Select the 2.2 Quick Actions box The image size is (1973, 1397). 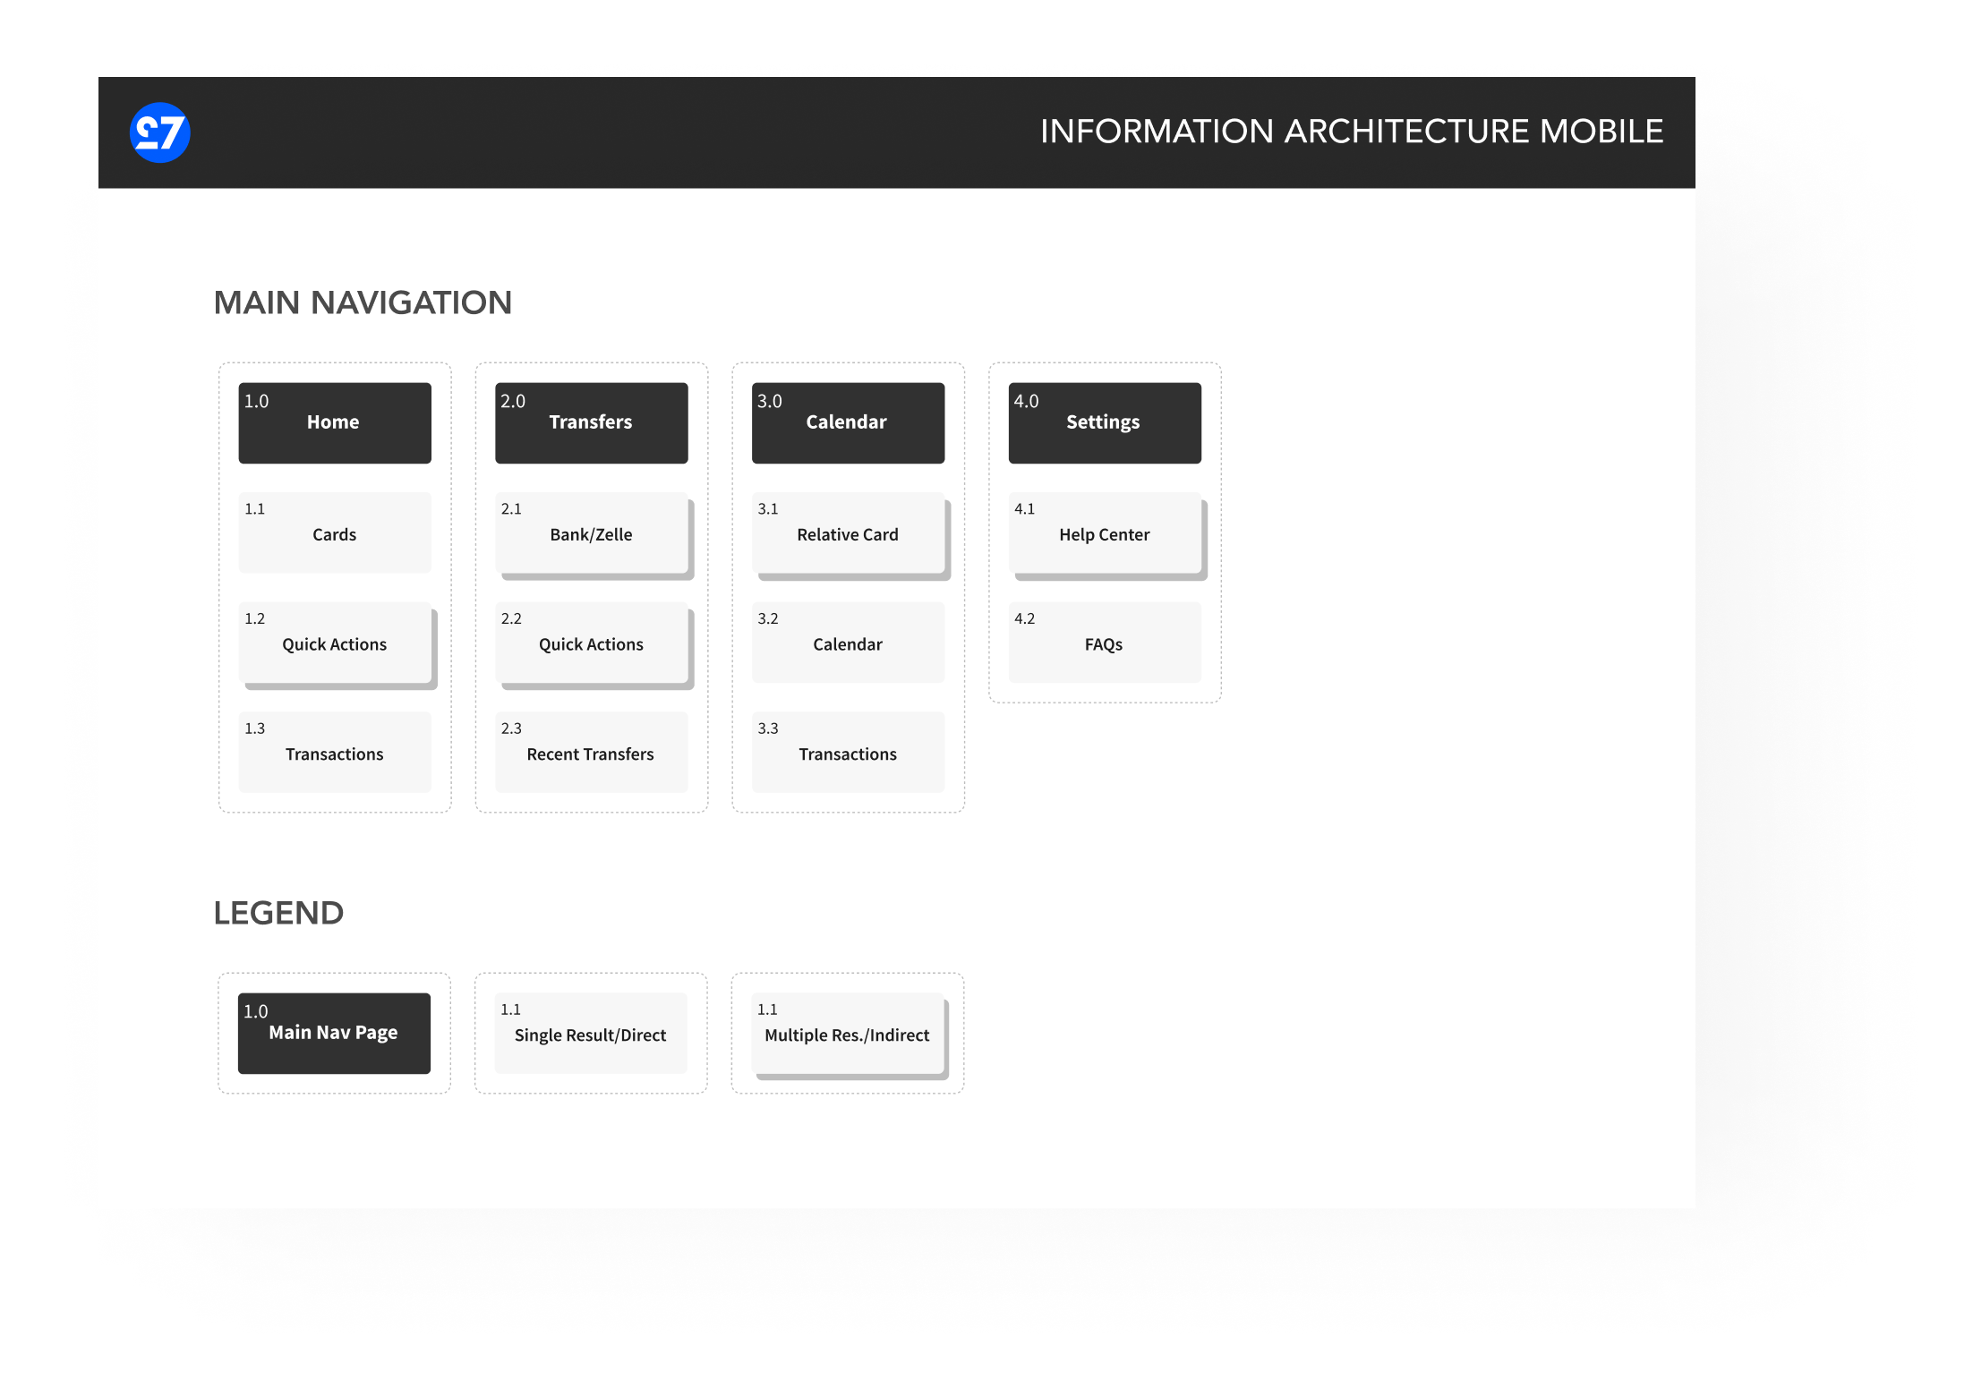tap(591, 643)
